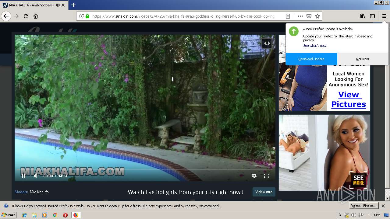Open the clock showing 2:24 PM
This screenshot has width=390, height=219.
(x=374, y=215)
